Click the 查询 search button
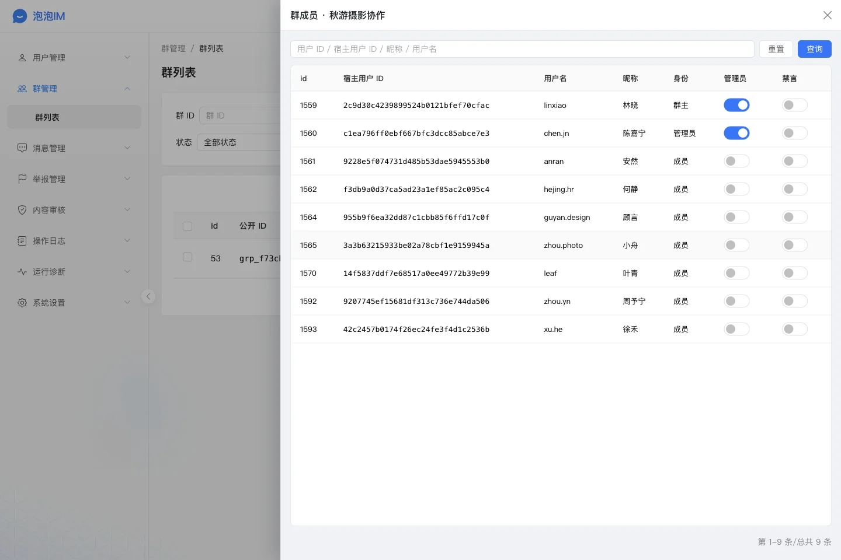Screen dimensions: 841x560 tap(815, 49)
